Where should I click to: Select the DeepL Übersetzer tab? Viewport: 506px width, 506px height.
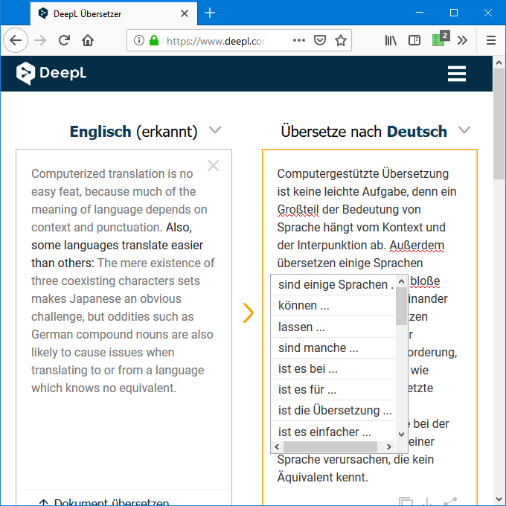click(x=114, y=13)
